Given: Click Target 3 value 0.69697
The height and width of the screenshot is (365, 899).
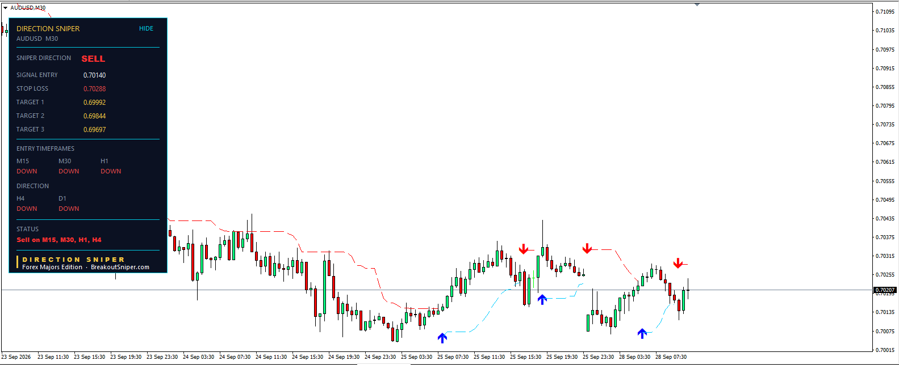Looking at the screenshot, I should pos(94,130).
